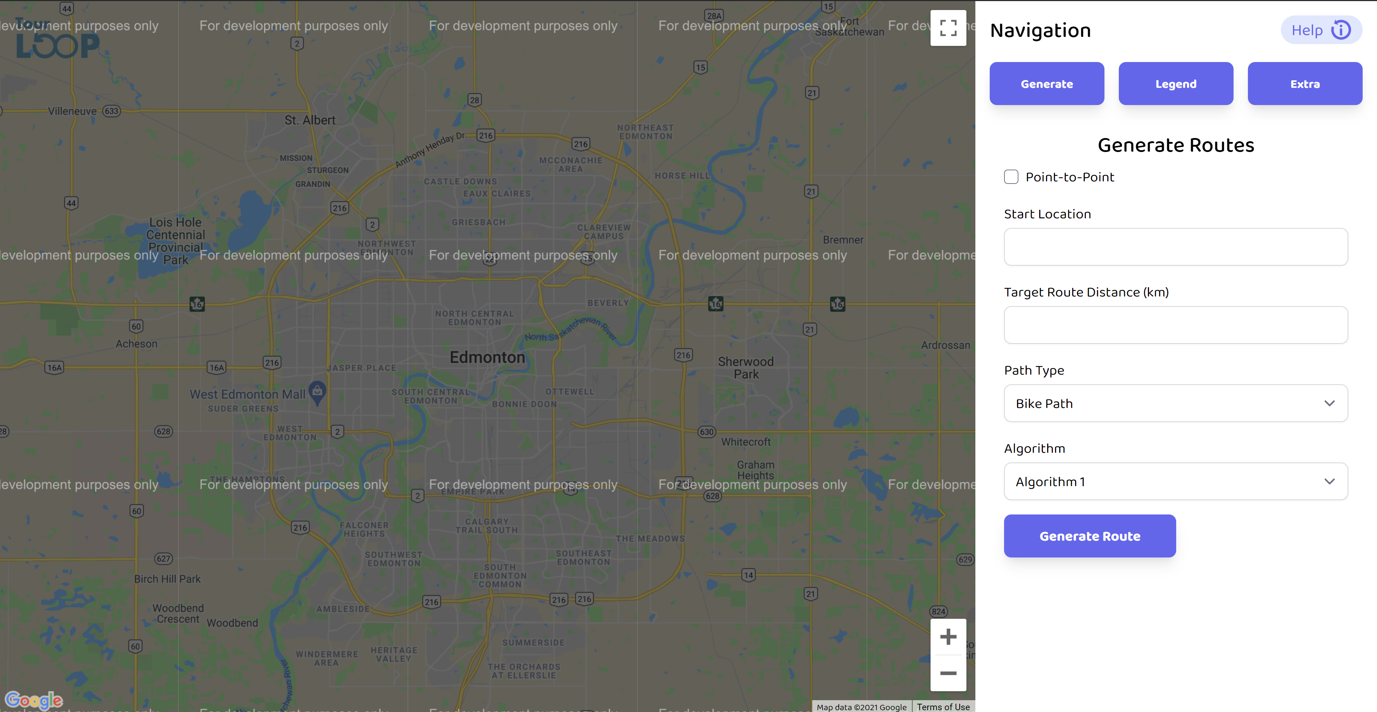Click the Highway 14 shield marker
This screenshot has width=1377, height=712.
748,575
